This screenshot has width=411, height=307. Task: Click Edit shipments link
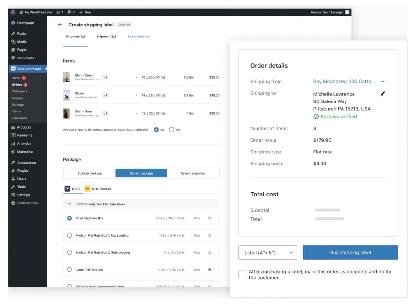coord(138,37)
